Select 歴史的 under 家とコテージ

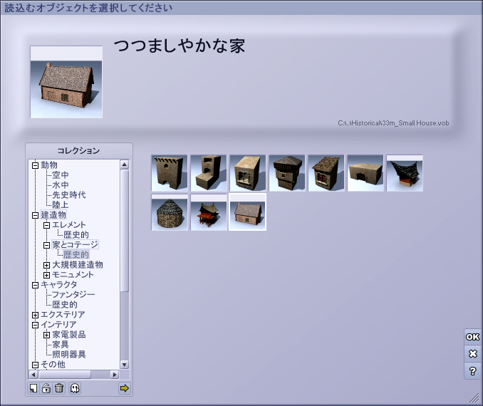tap(76, 255)
